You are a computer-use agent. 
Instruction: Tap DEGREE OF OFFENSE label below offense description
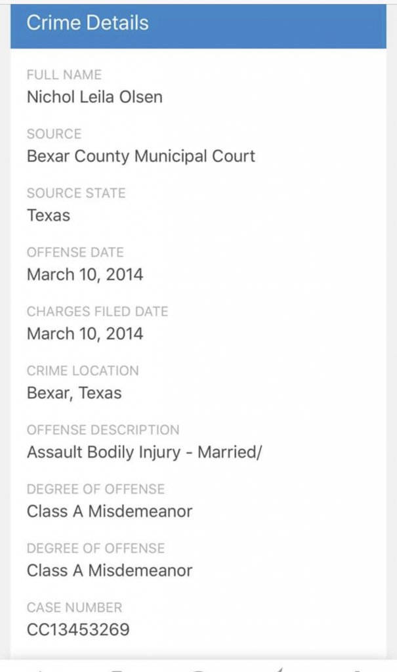[x=96, y=489]
